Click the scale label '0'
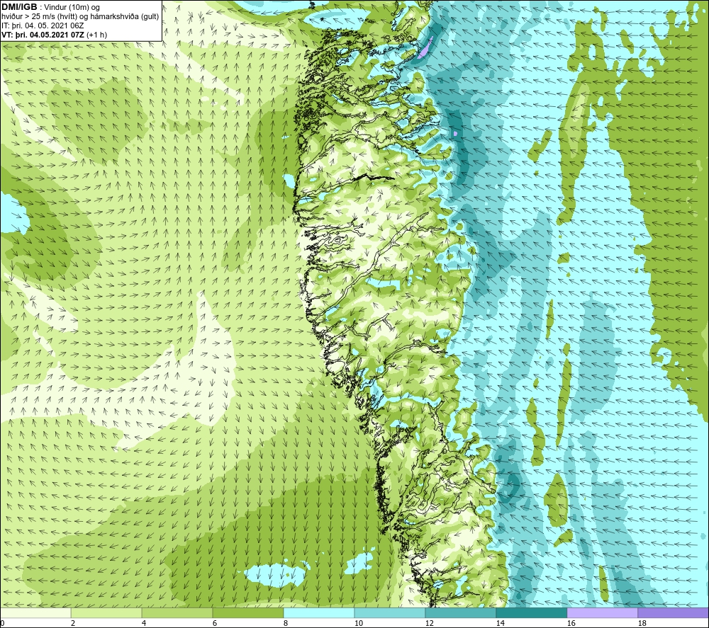 point(2,624)
